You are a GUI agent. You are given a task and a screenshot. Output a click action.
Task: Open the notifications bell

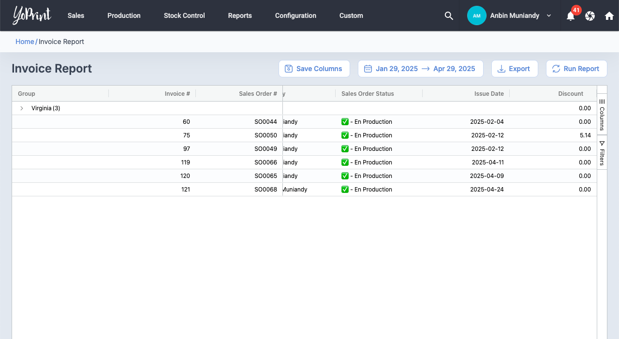coord(571,16)
